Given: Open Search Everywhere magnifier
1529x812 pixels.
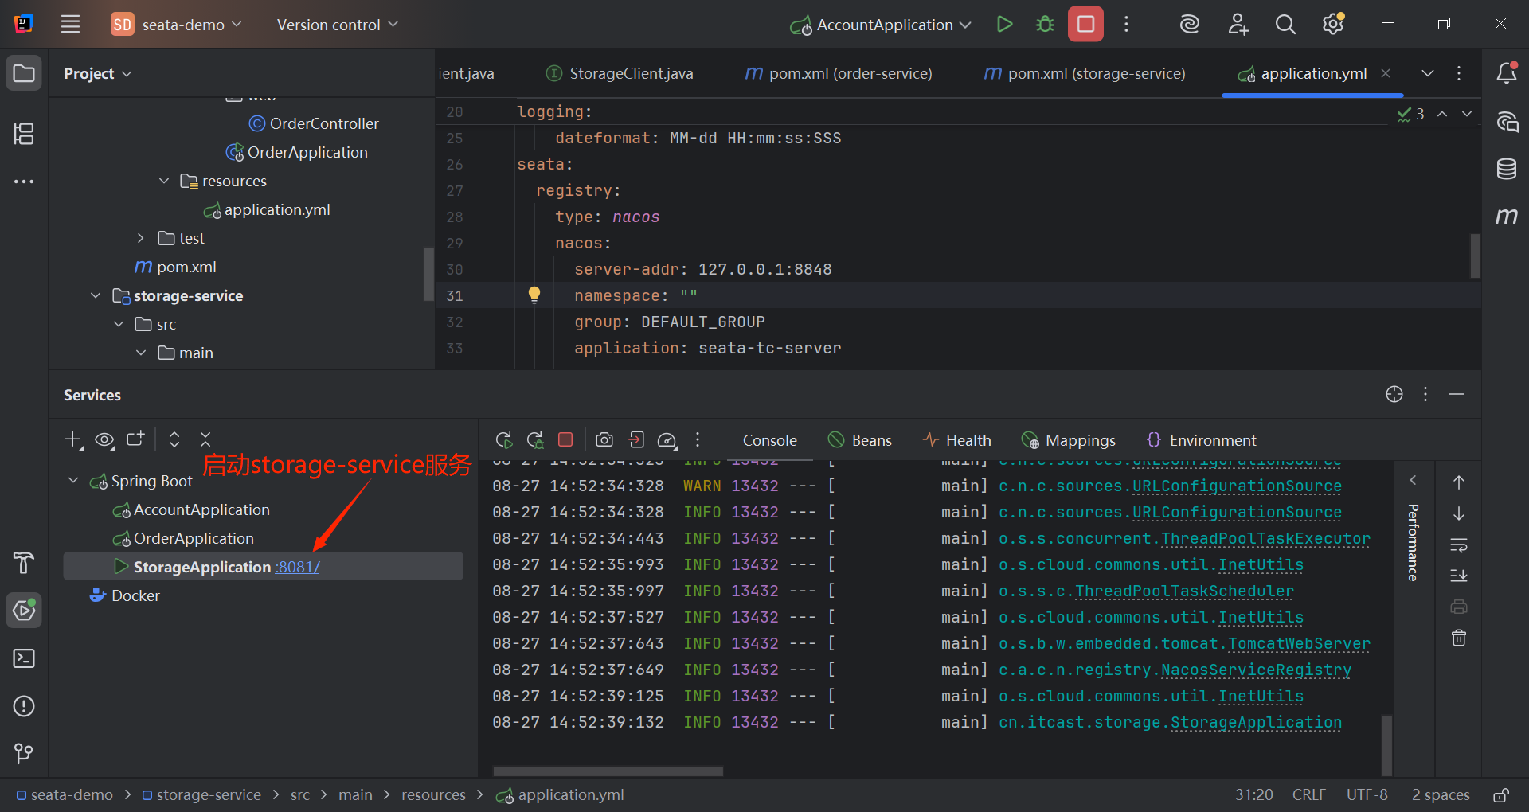Looking at the screenshot, I should point(1285,25).
